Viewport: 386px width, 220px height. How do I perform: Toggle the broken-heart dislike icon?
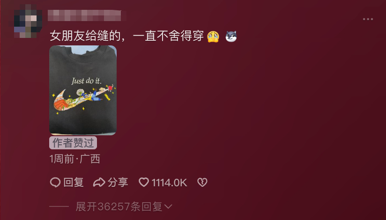click(x=202, y=183)
